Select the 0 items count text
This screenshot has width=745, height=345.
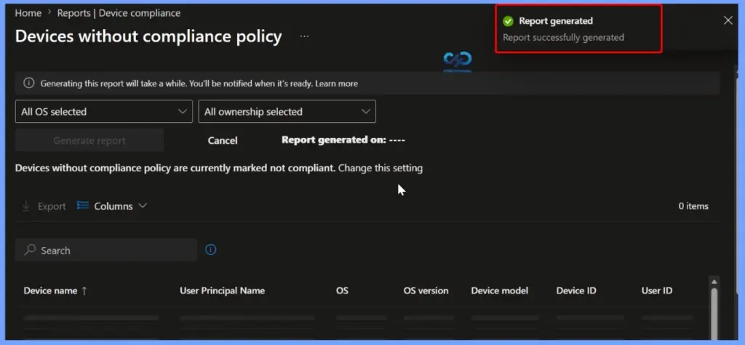(693, 206)
